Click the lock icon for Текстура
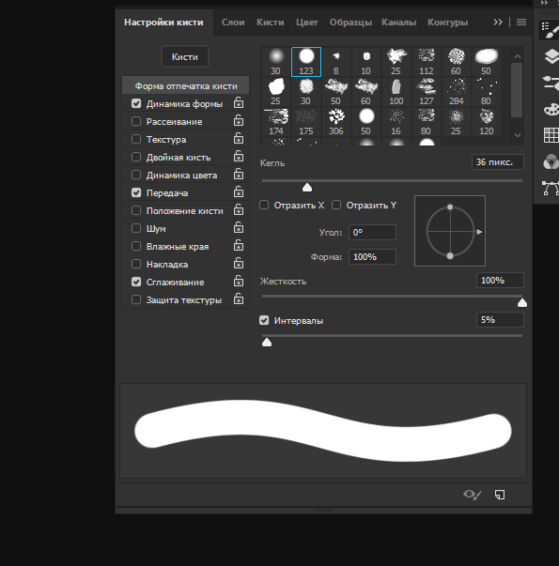The image size is (559, 566). coord(238,138)
